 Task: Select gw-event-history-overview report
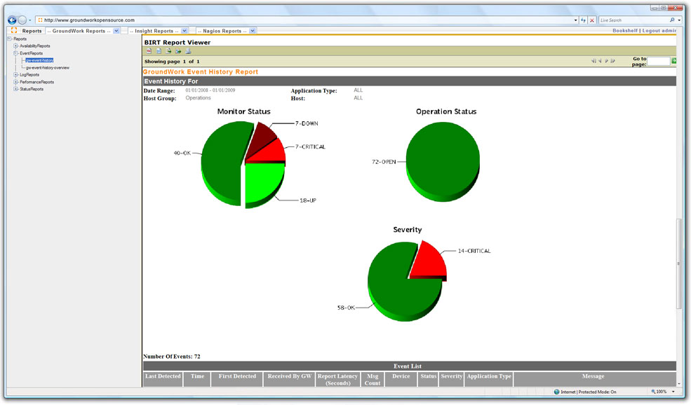tap(48, 68)
